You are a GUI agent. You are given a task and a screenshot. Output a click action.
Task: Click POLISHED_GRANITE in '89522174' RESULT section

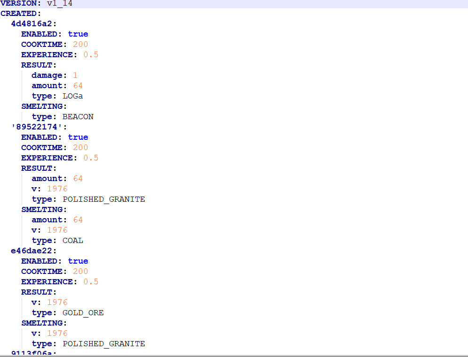click(103, 199)
